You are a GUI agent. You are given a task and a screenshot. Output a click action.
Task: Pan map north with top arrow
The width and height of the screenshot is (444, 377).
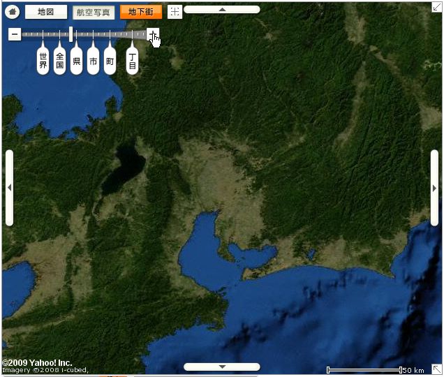(x=222, y=10)
